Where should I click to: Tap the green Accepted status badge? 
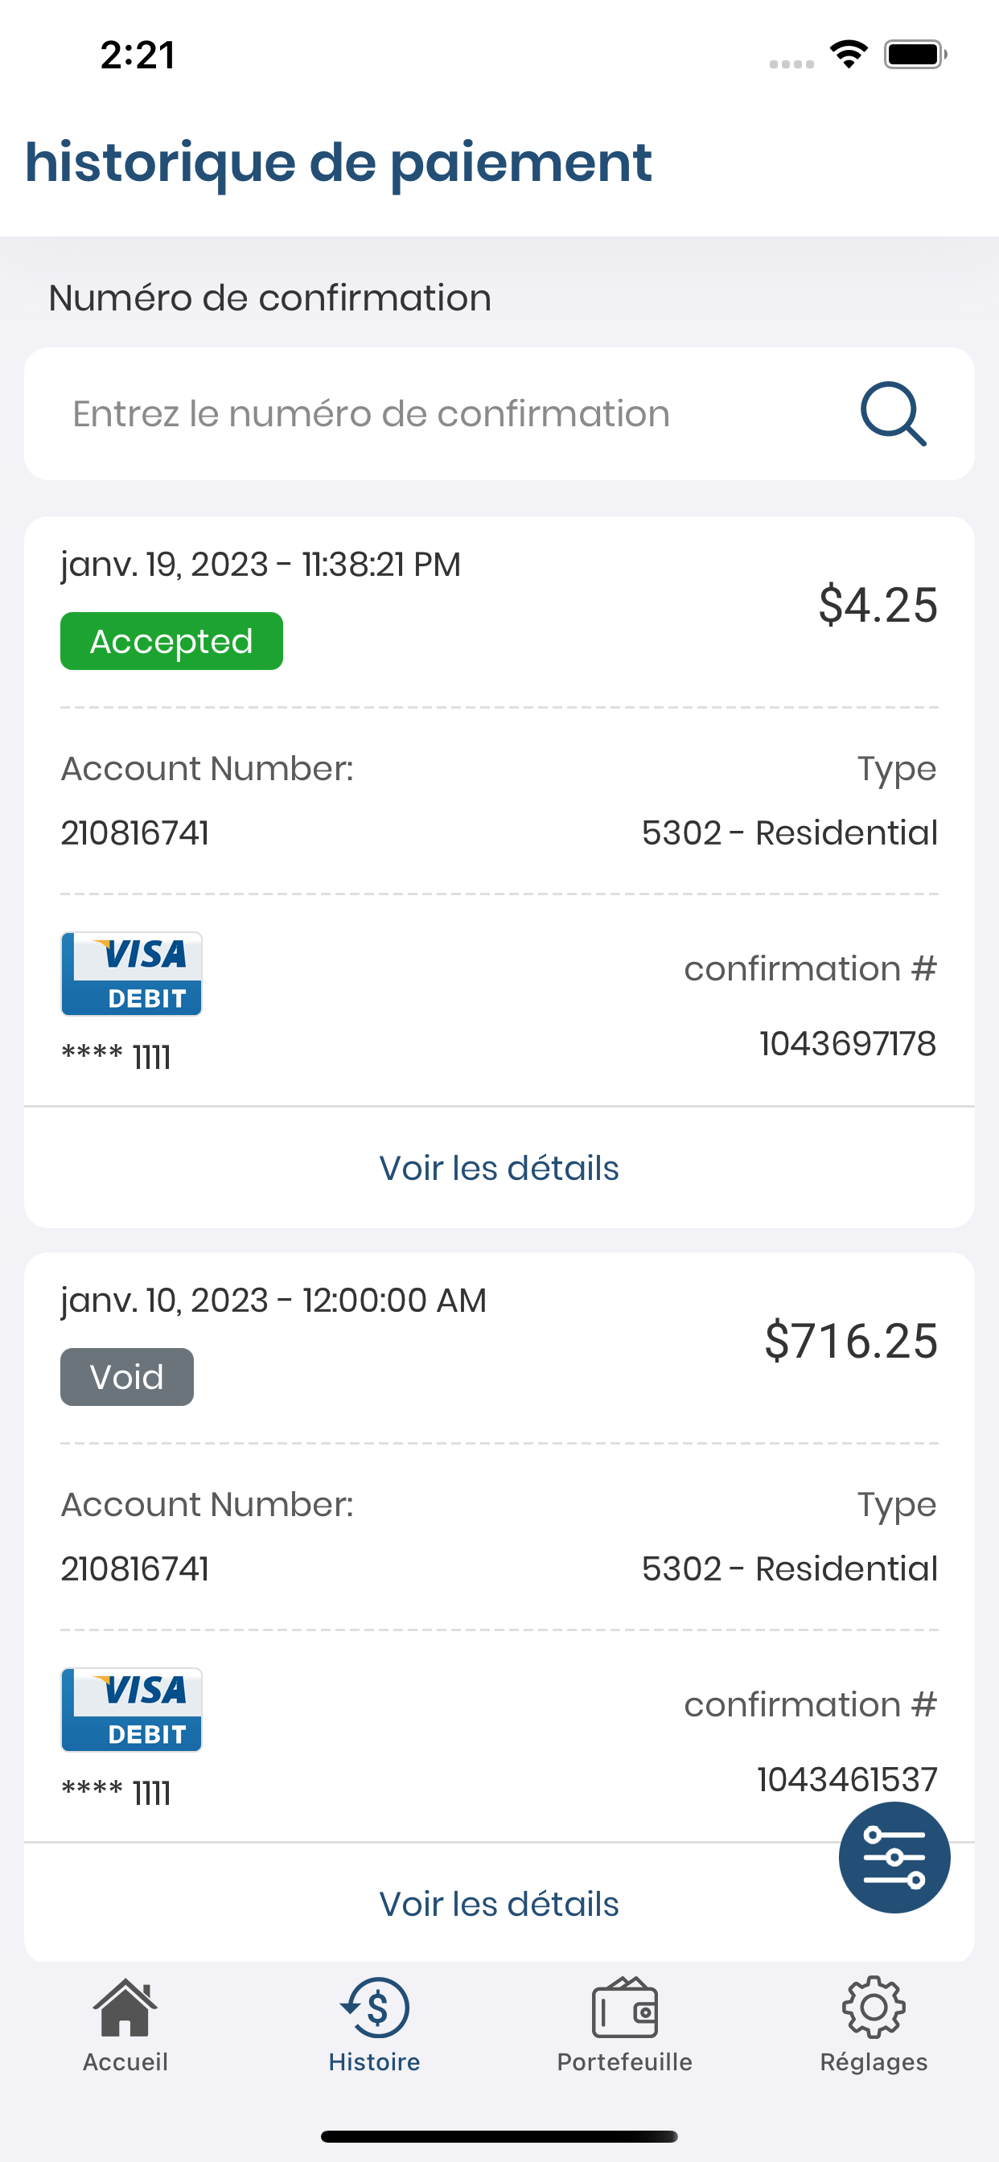tap(171, 641)
